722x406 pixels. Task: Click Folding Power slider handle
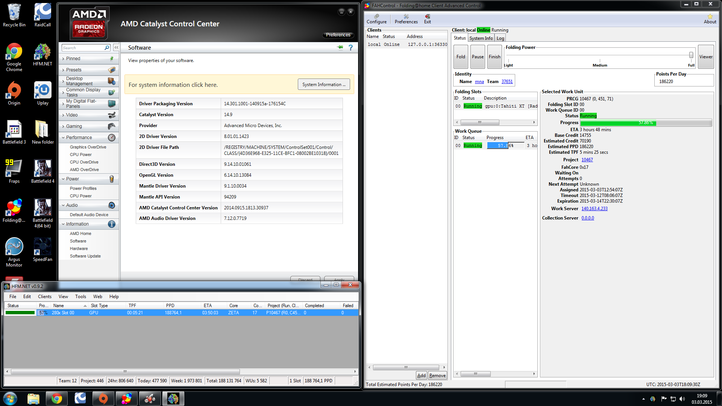tap(691, 55)
